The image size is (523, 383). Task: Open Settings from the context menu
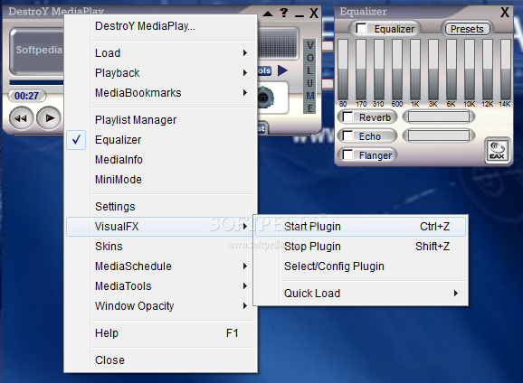pos(161,207)
